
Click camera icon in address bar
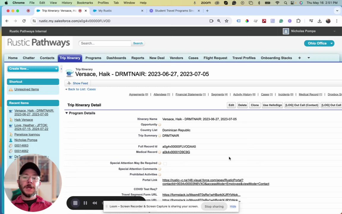click(211, 21)
